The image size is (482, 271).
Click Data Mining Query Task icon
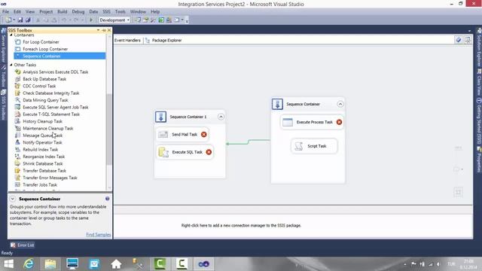(x=18, y=100)
